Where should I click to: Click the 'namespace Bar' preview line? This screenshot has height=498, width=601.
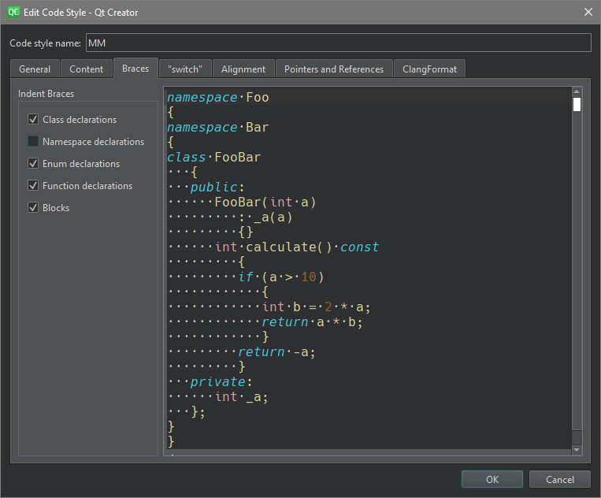tap(218, 128)
